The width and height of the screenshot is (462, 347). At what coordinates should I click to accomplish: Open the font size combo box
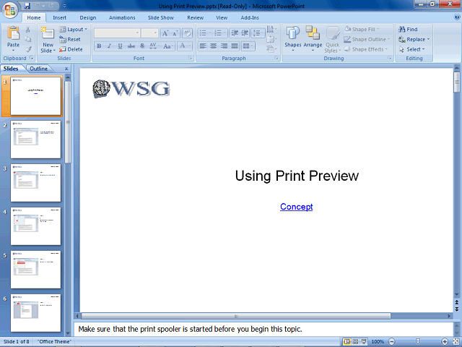pos(149,33)
